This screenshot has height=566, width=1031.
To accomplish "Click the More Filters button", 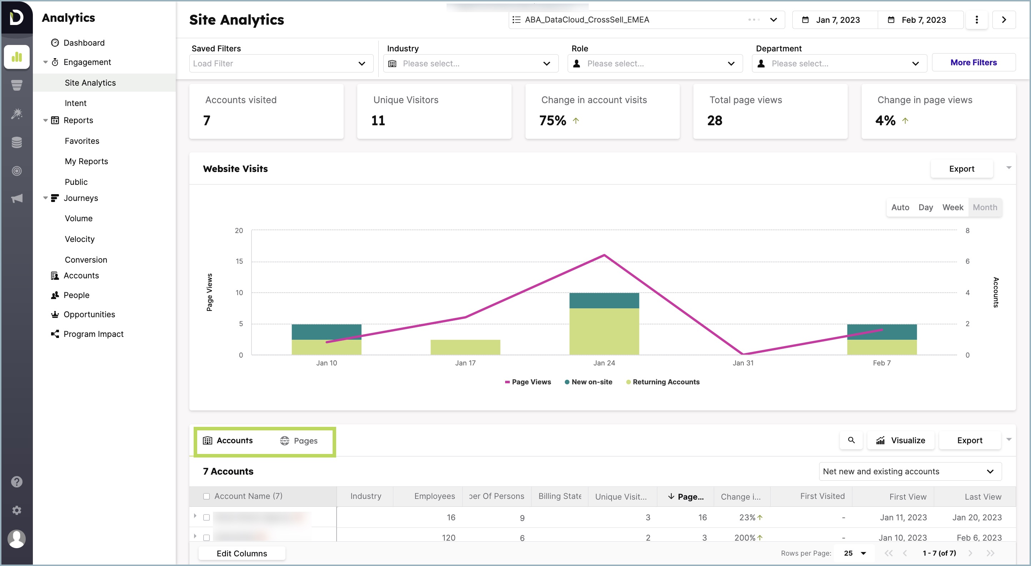I will coord(974,62).
